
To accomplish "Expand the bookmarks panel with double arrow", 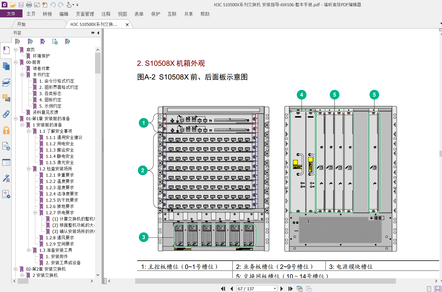I will pos(93,33).
